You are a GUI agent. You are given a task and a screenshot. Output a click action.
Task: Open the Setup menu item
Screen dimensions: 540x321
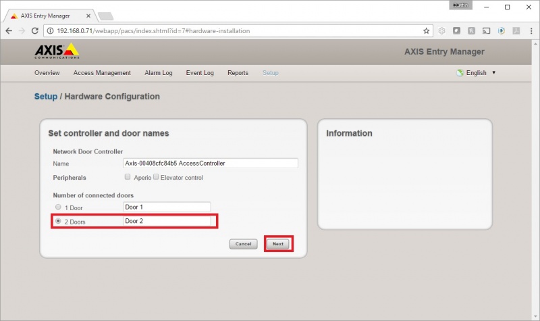coord(271,73)
